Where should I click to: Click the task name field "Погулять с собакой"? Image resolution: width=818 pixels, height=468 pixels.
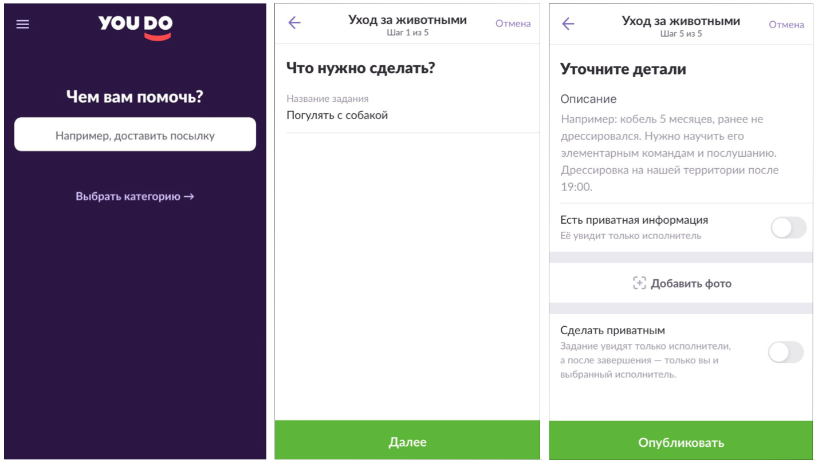337,116
